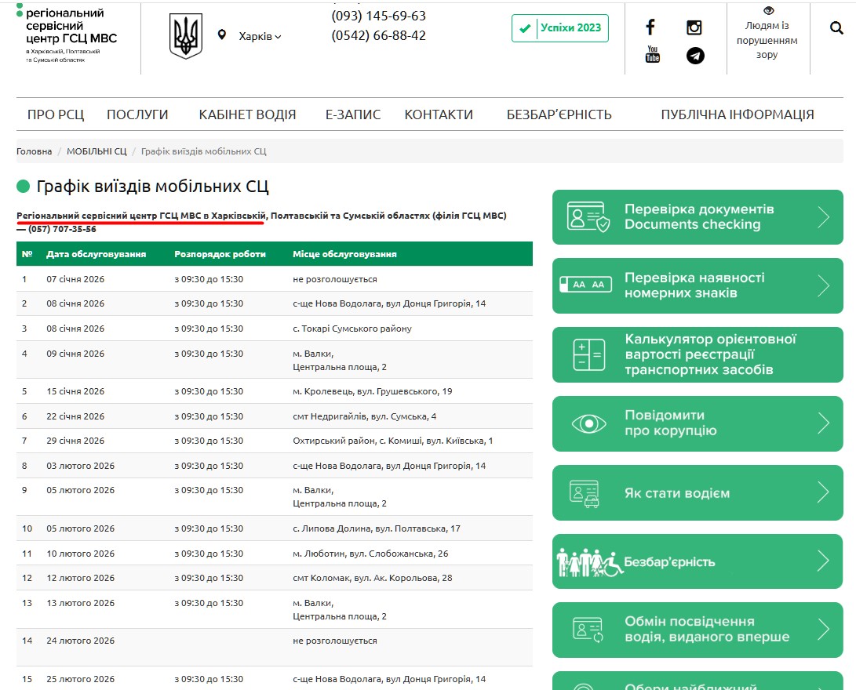Image resolution: width=856 pixels, height=690 pixels.
Task: Open Повідомити про корупцію card text
Action: (x=670, y=423)
